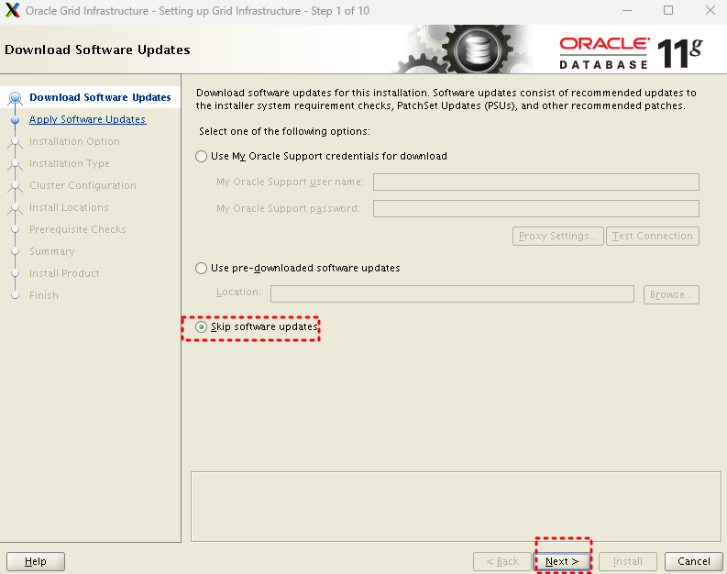Click the My Oracle Support password field

[536, 208]
